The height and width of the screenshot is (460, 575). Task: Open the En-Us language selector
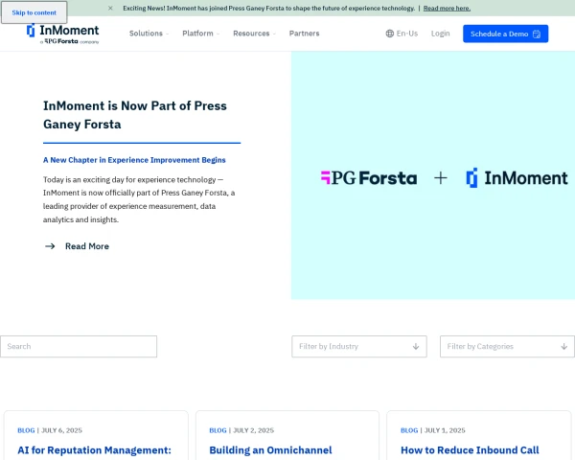point(402,34)
